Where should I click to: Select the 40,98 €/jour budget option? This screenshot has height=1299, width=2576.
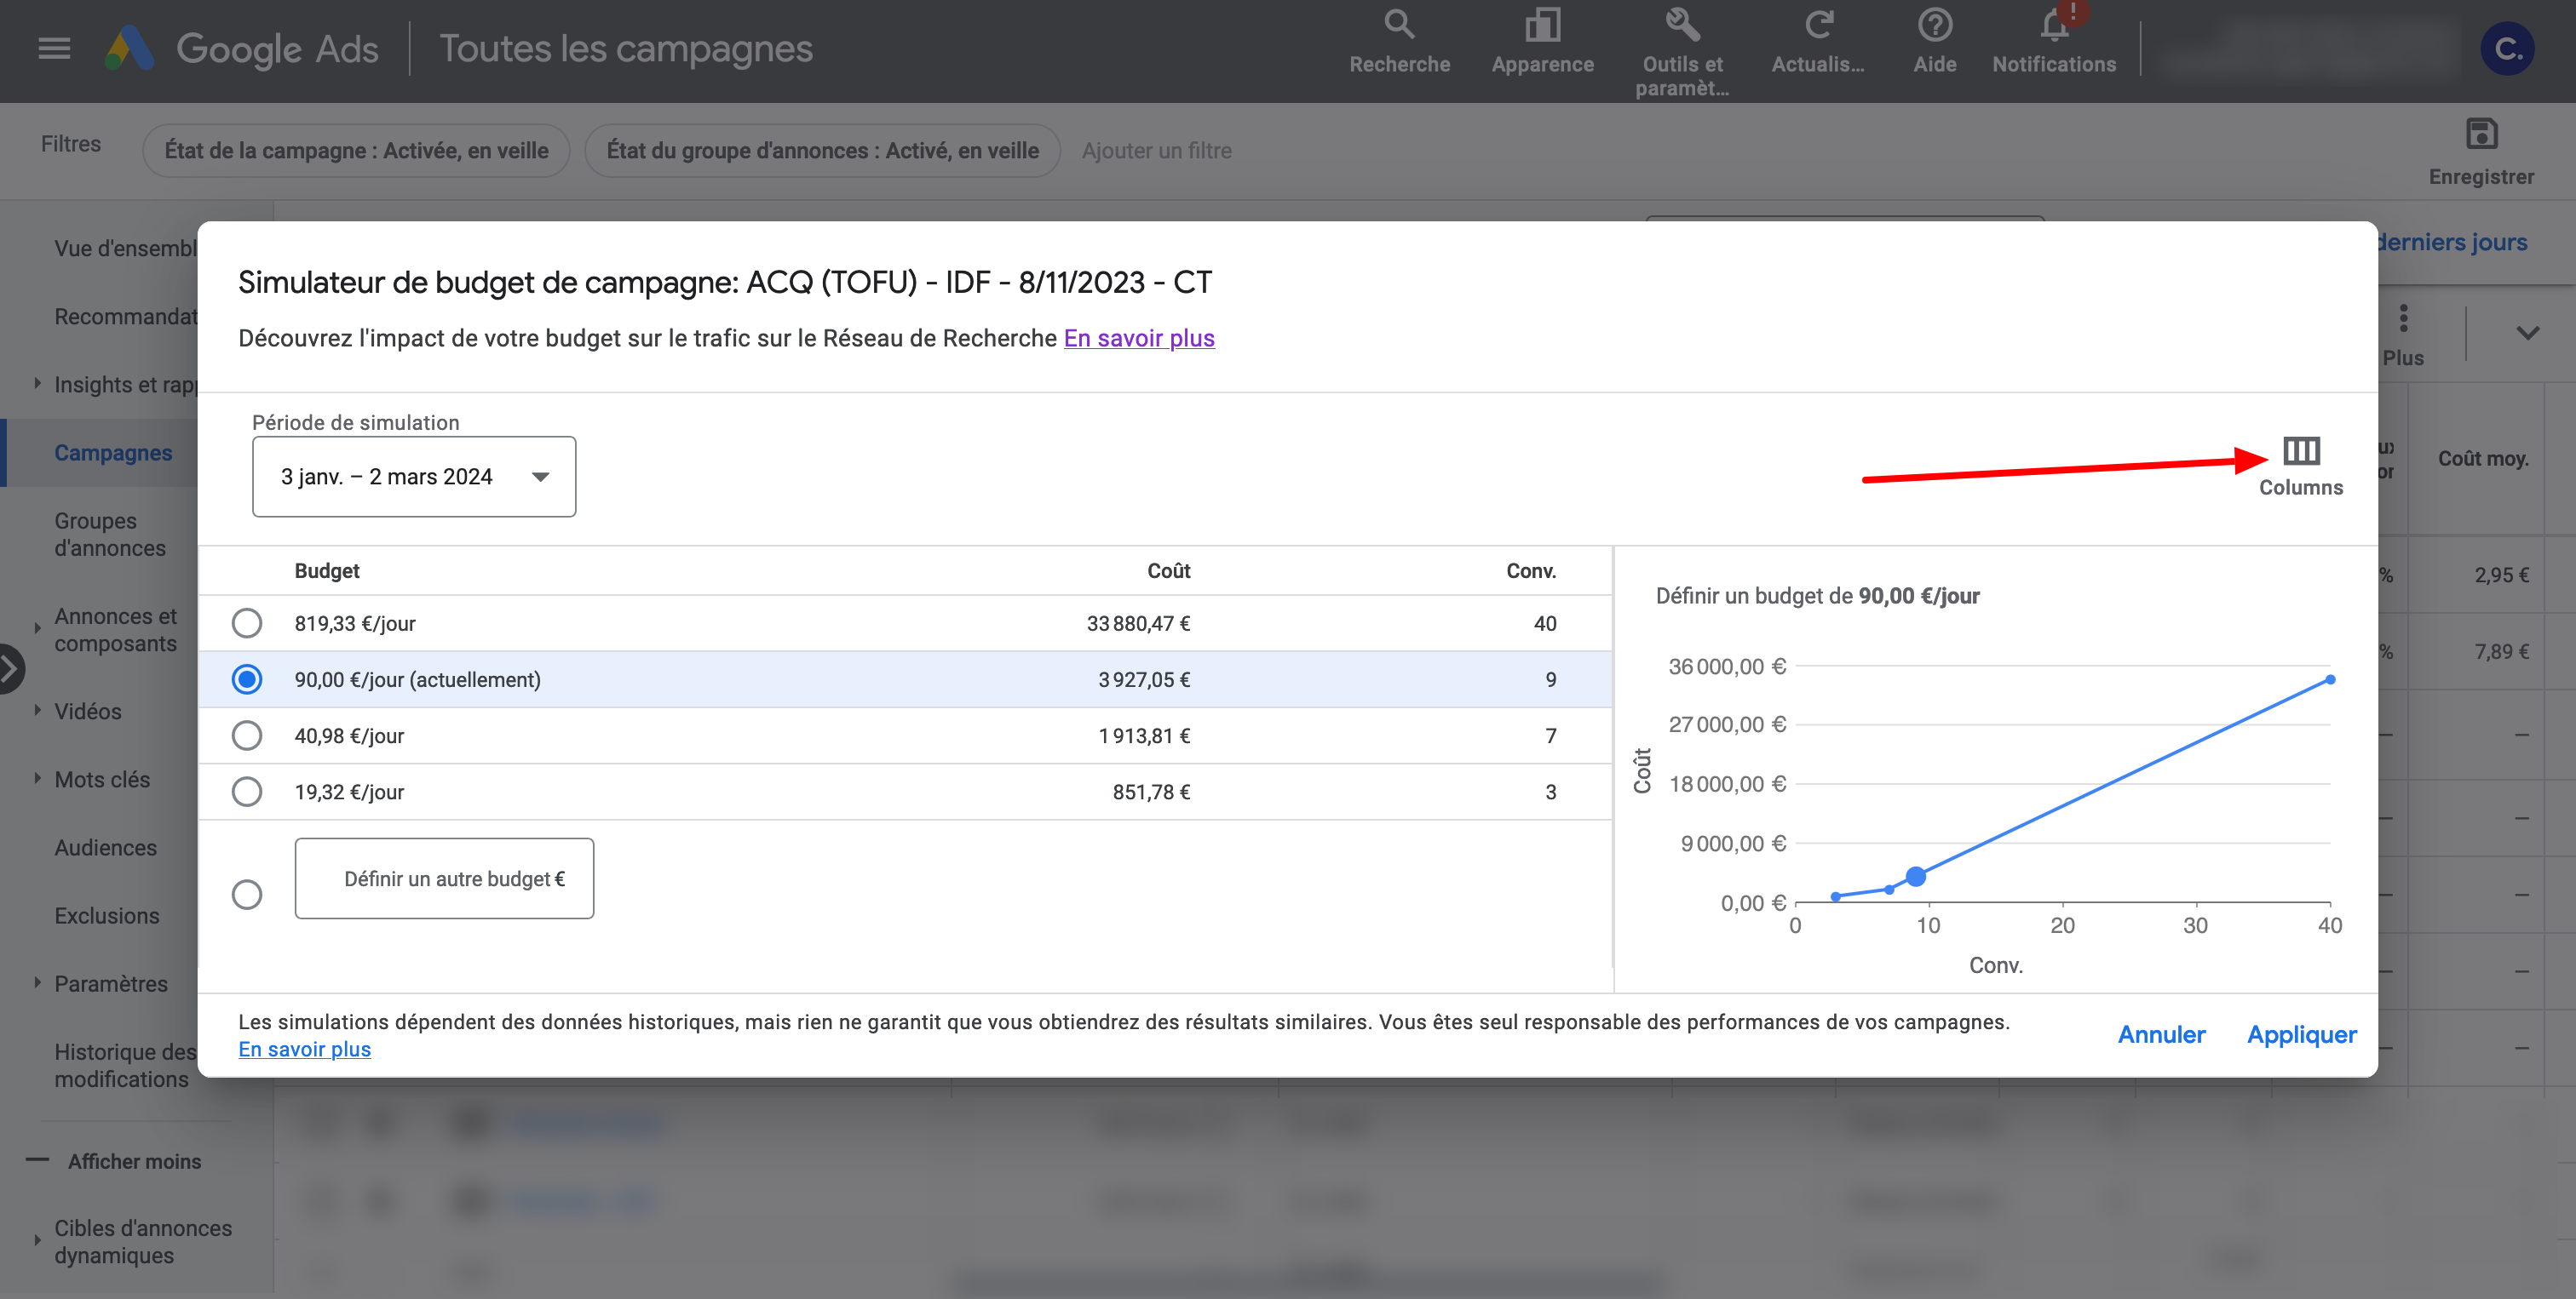point(246,735)
